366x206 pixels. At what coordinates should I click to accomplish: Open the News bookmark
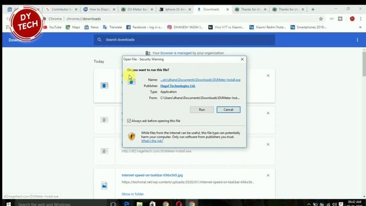[91, 27]
